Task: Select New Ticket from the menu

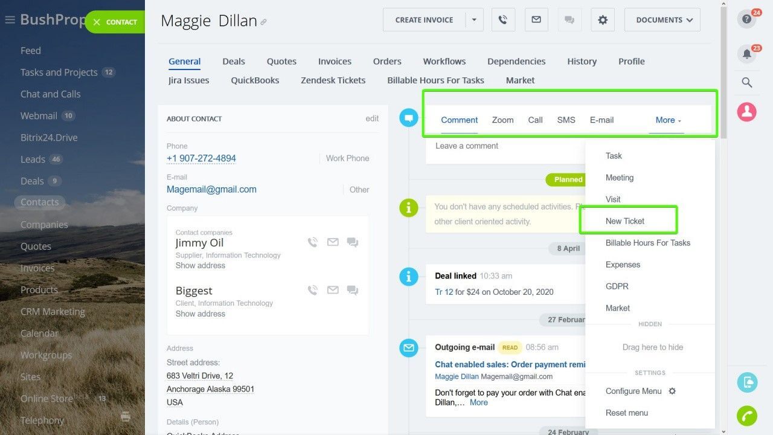Action: coord(625,221)
